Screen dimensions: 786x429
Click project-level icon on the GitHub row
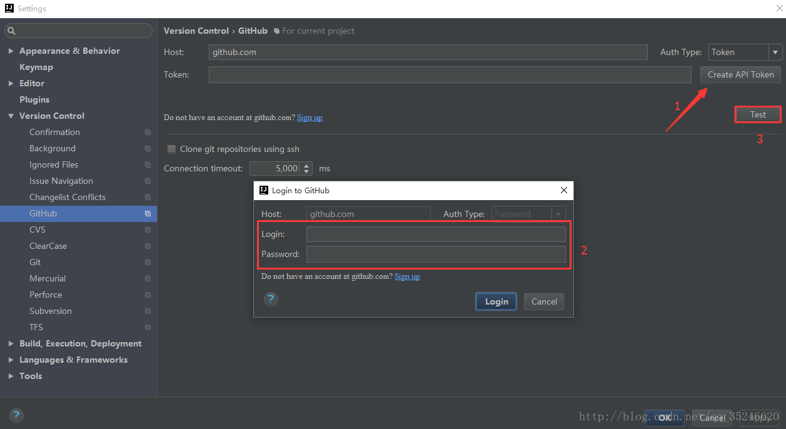tap(148, 214)
